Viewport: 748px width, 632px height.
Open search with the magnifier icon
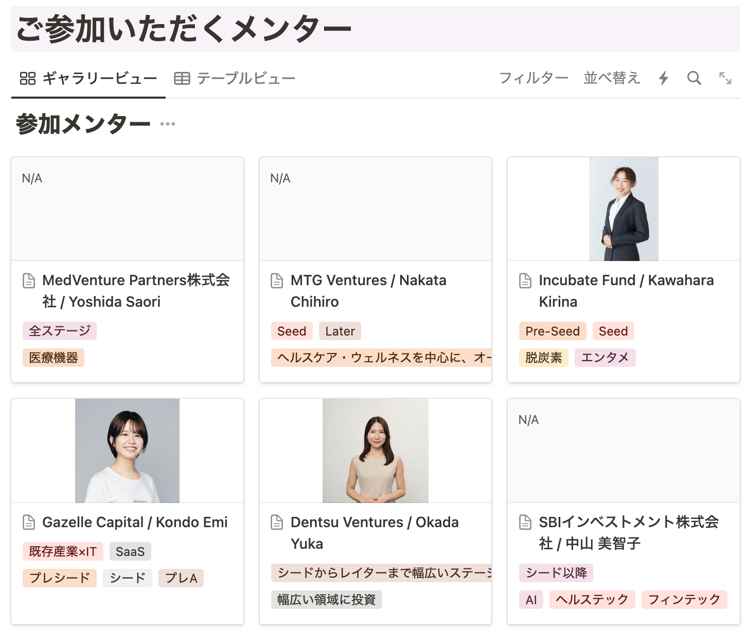694,78
